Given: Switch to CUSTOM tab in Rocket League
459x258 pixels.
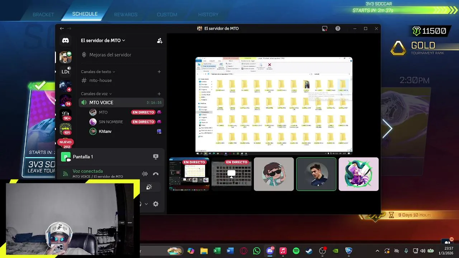Looking at the screenshot, I should tap(167, 15).
